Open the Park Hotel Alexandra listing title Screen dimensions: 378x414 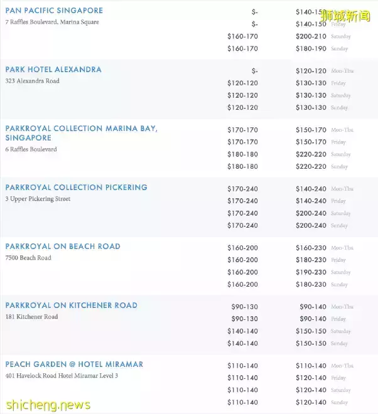53,70
